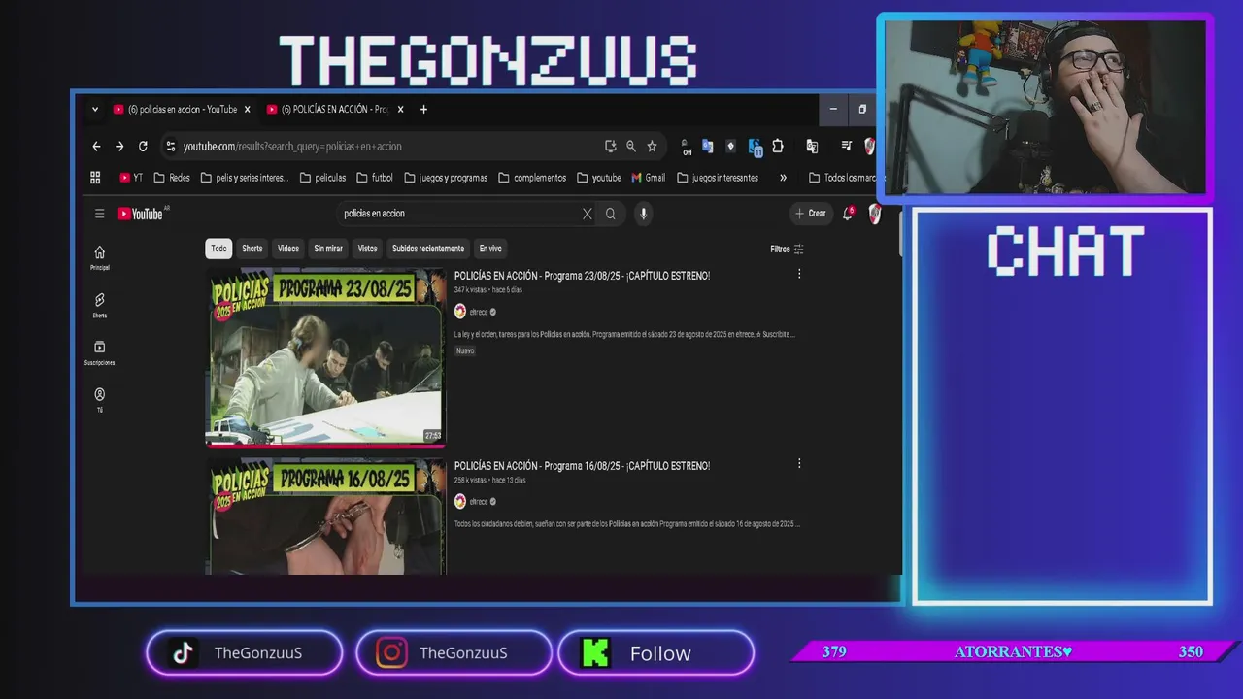The width and height of the screenshot is (1243, 699).
Task: Bookmark this page with the star
Action: point(652,147)
